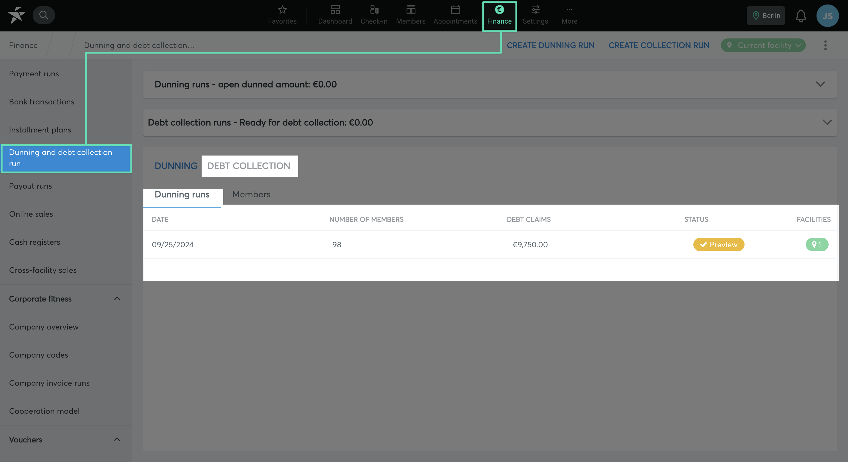Switch to the DUNNING tab
This screenshot has height=462, width=848.
(176, 166)
